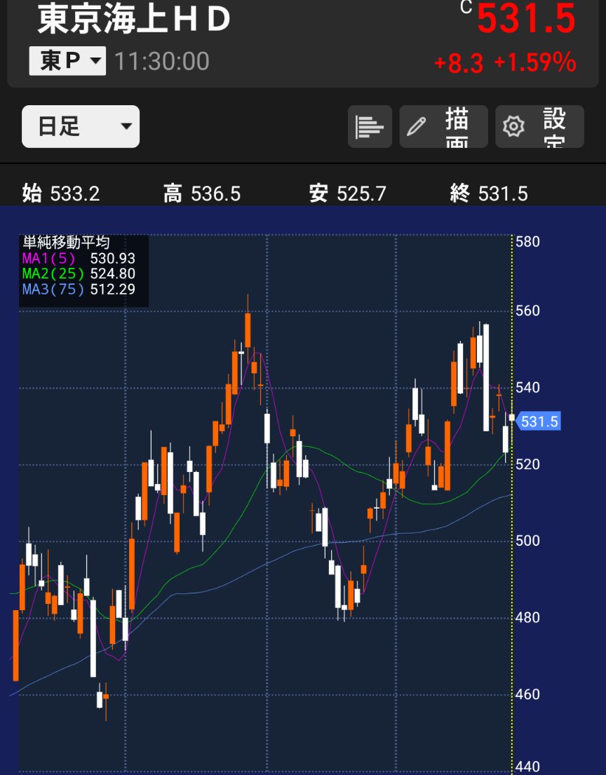Click the 460 price axis label
606x775 pixels.
point(527,694)
